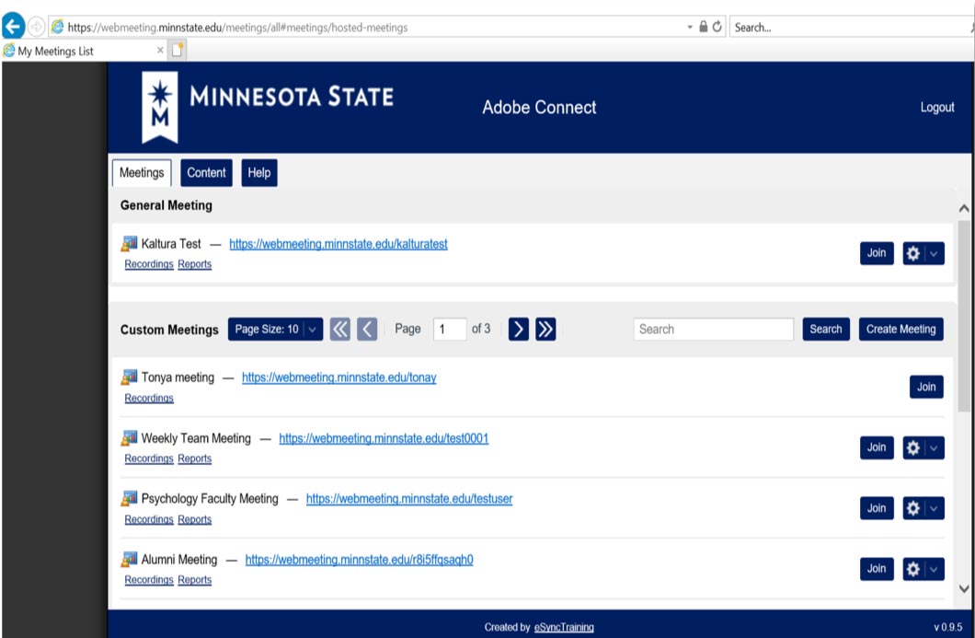This screenshot has height=638, width=975.
Task: Click the browser forward arrow button
Action: [36, 27]
